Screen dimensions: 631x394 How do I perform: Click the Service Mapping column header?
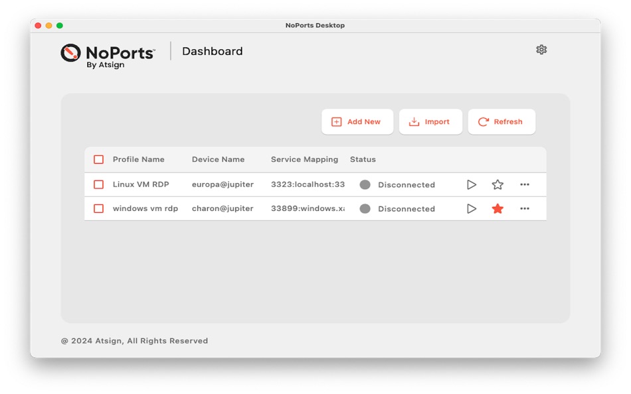(305, 159)
